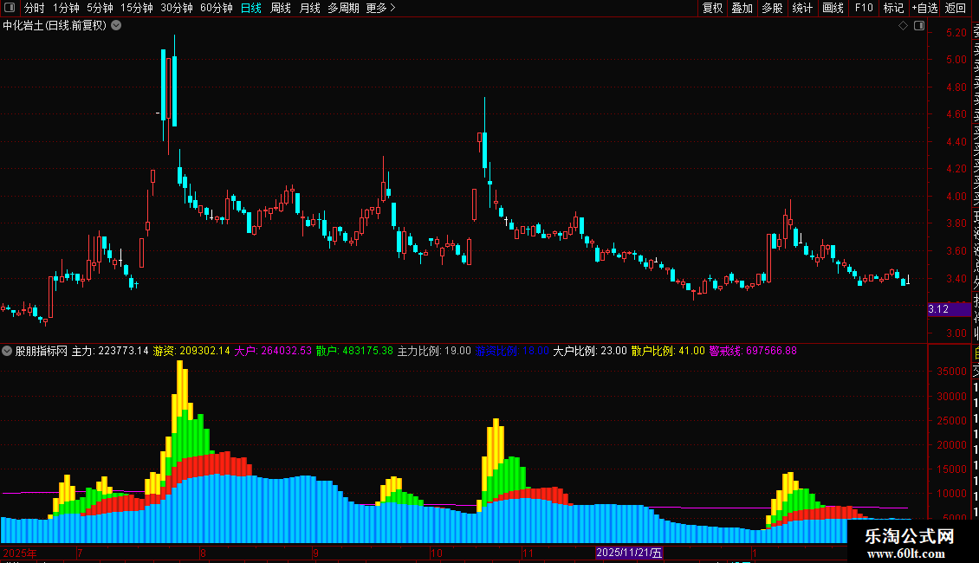Click the 散户: 483175.38 value
The height and width of the screenshot is (563, 979).
click(354, 351)
